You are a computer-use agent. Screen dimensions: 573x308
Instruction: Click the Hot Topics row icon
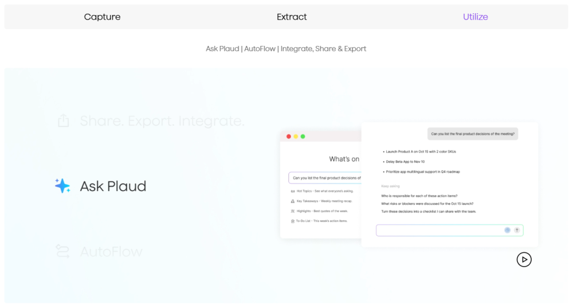click(x=293, y=191)
